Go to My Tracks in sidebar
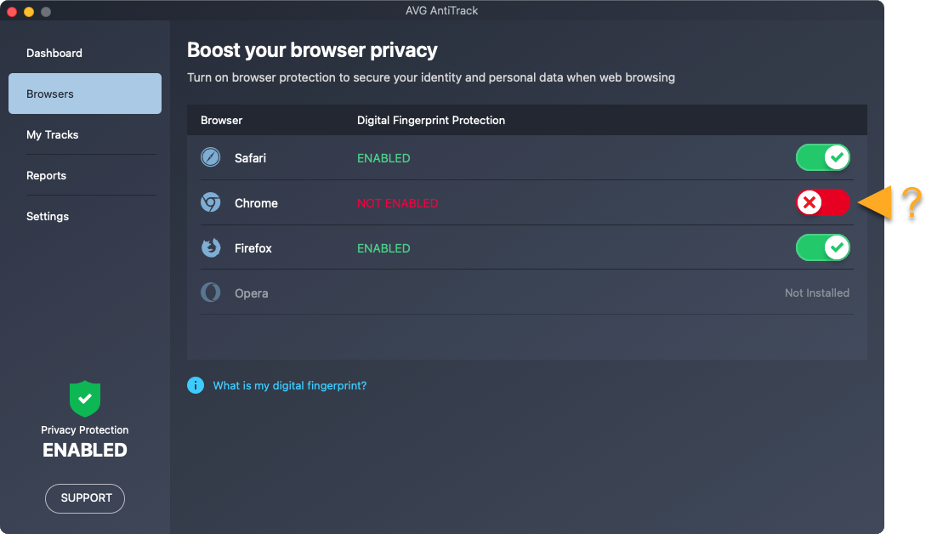The image size is (943, 534). click(53, 134)
